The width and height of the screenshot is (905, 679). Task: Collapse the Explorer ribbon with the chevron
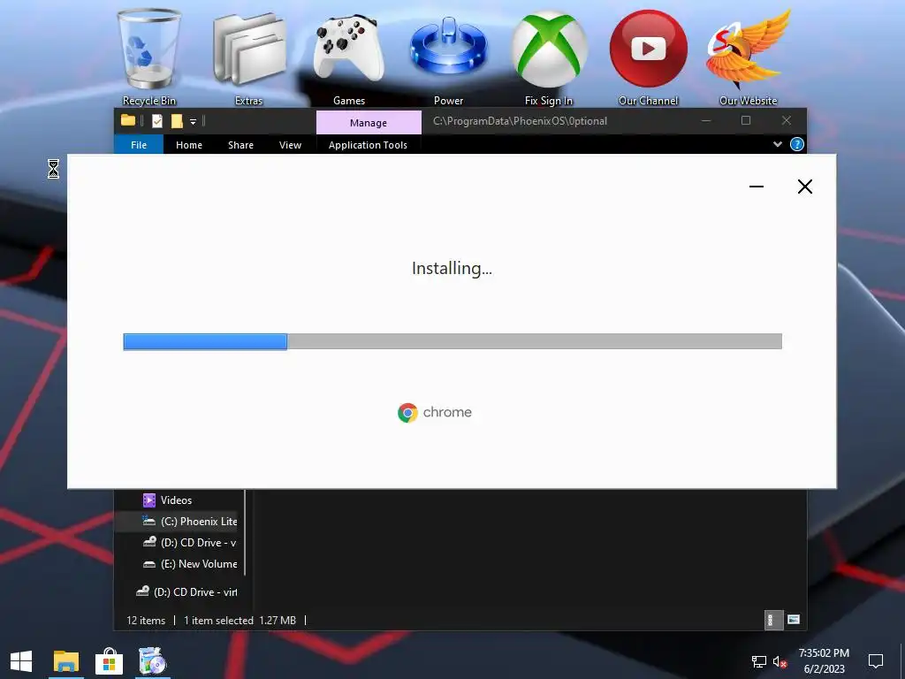coord(778,144)
